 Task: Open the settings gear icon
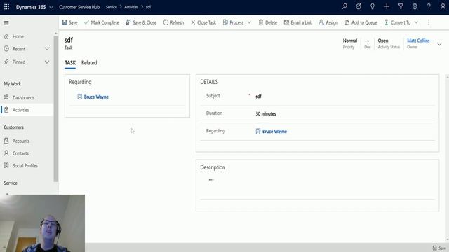[x=415, y=6]
